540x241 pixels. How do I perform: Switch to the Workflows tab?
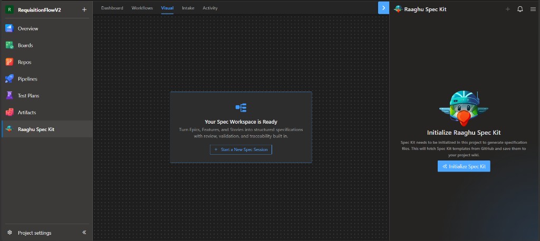[142, 8]
